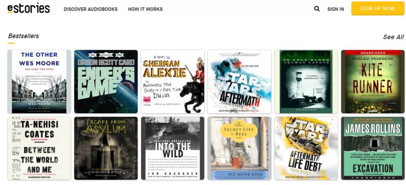Image resolution: width=406 pixels, height=185 pixels.
Task: Click the Sign Up Now button
Action: click(x=377, y=9)
